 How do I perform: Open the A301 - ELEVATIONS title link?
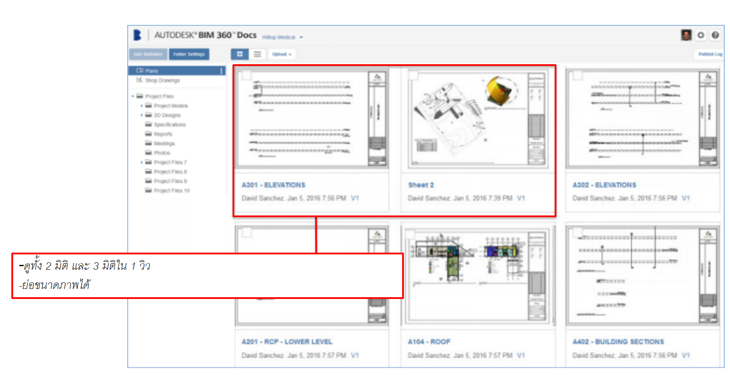274,185
